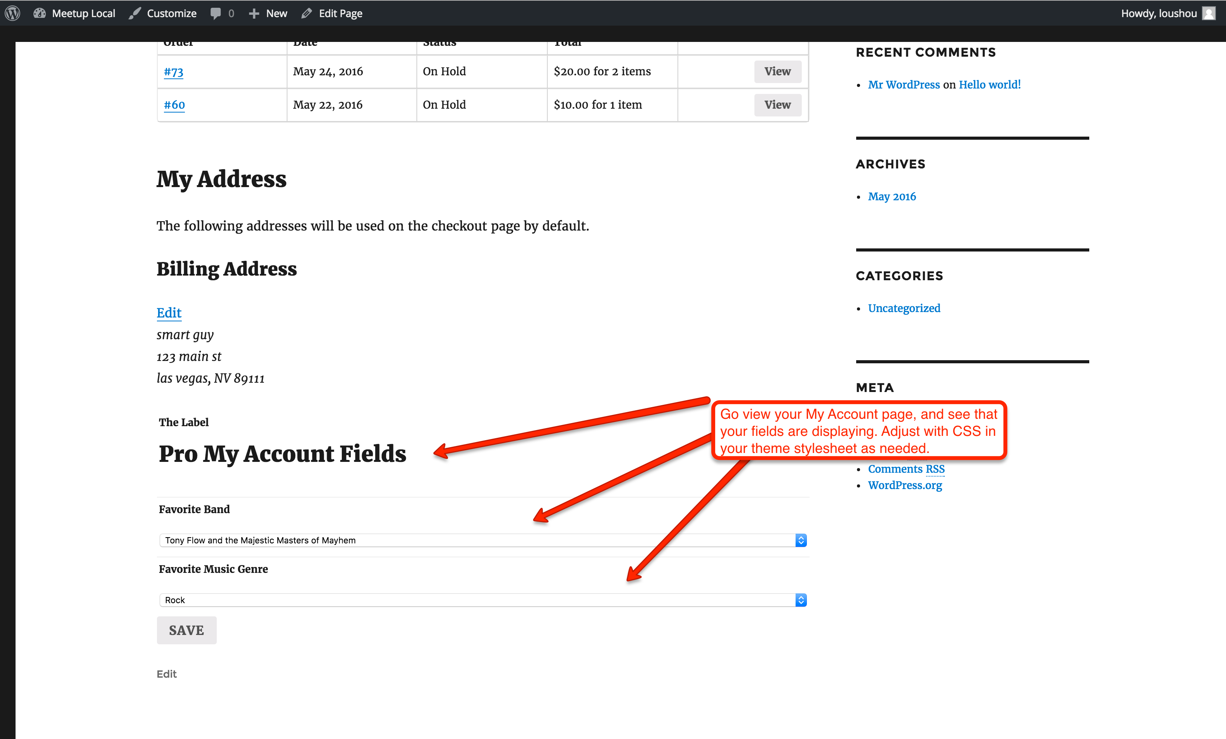Click the On Hold status for order #73

click(444, 71)
